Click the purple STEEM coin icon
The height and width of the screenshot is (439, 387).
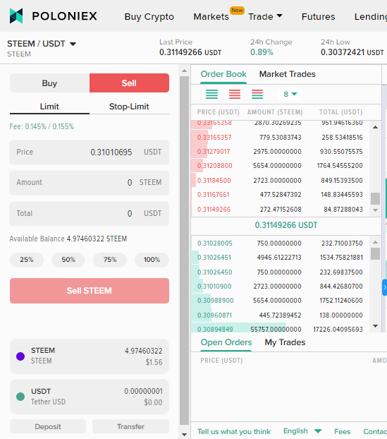[20, 356]
